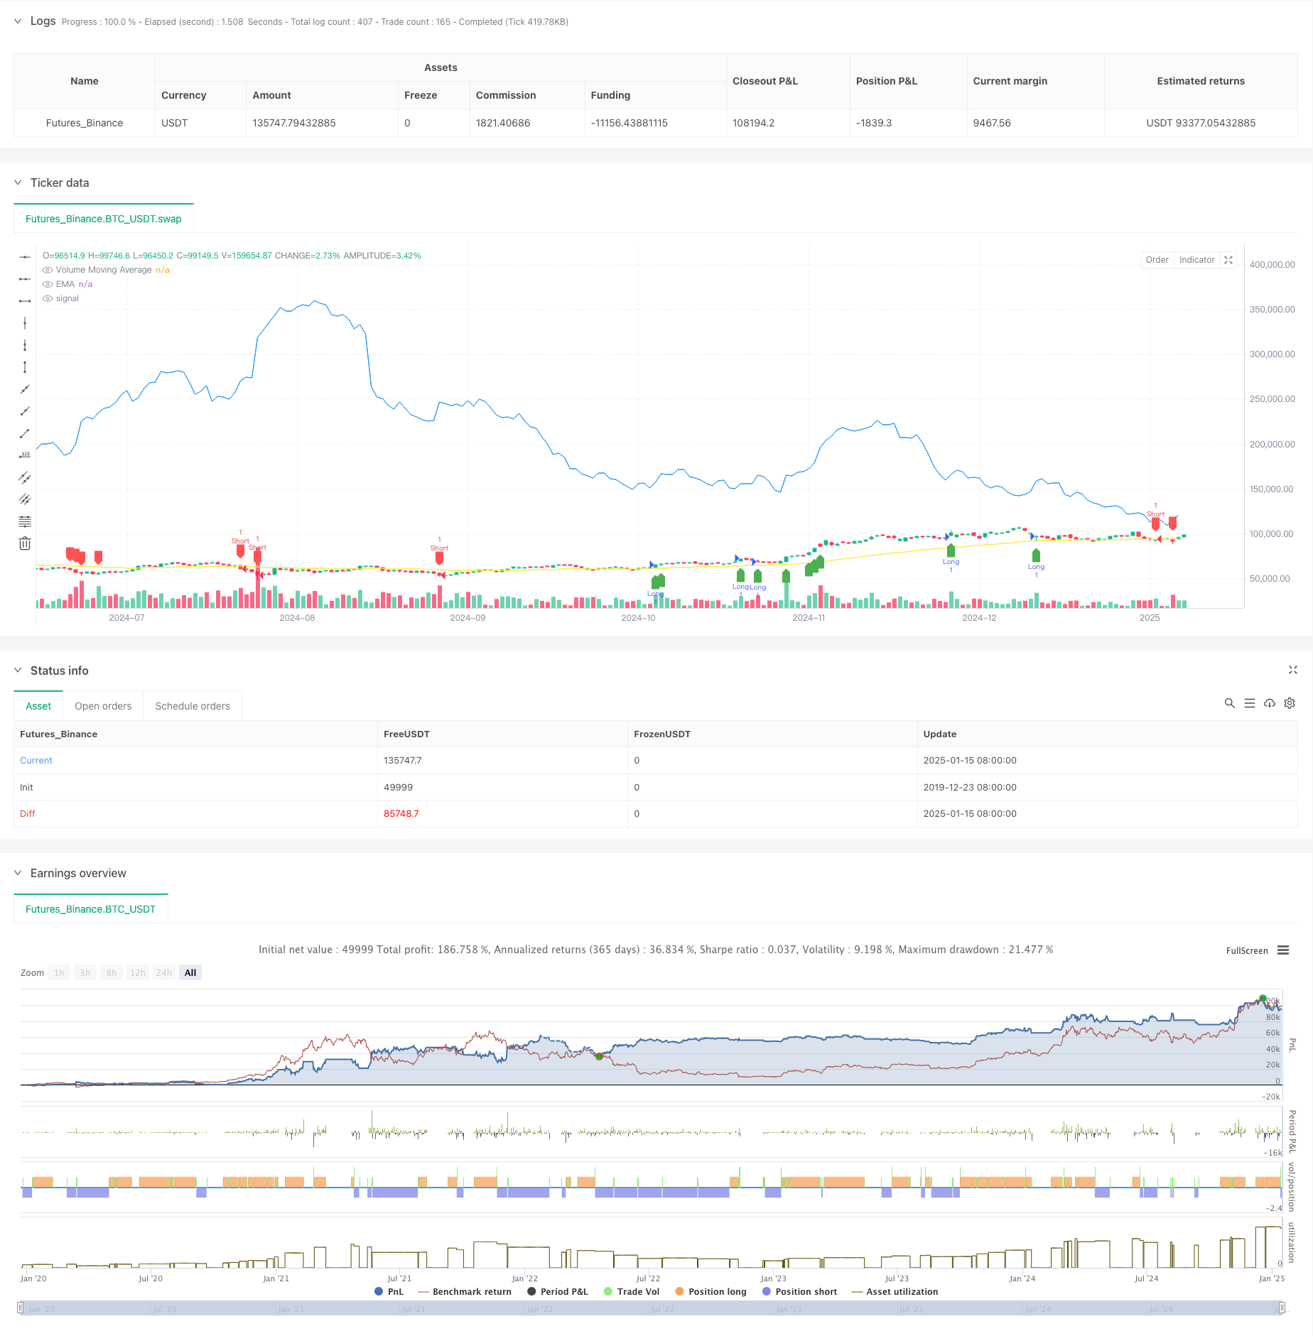Toggle Position long series in legend
The height and width of the screenshot is (1336, 1313).
point(710,1291)
